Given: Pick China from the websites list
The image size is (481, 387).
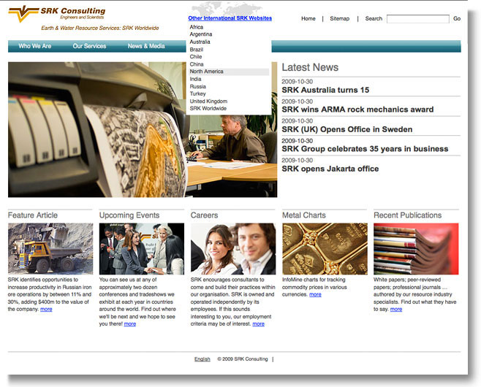Looking at the screenshot, I should click(x=197, y=64).
